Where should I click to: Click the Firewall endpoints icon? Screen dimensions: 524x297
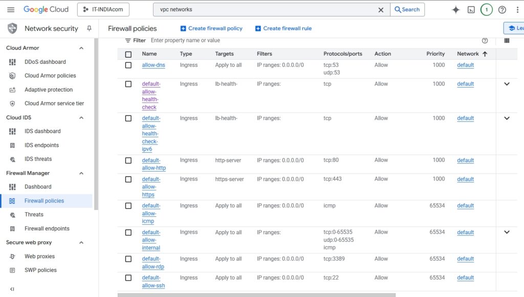coord(12,229)
